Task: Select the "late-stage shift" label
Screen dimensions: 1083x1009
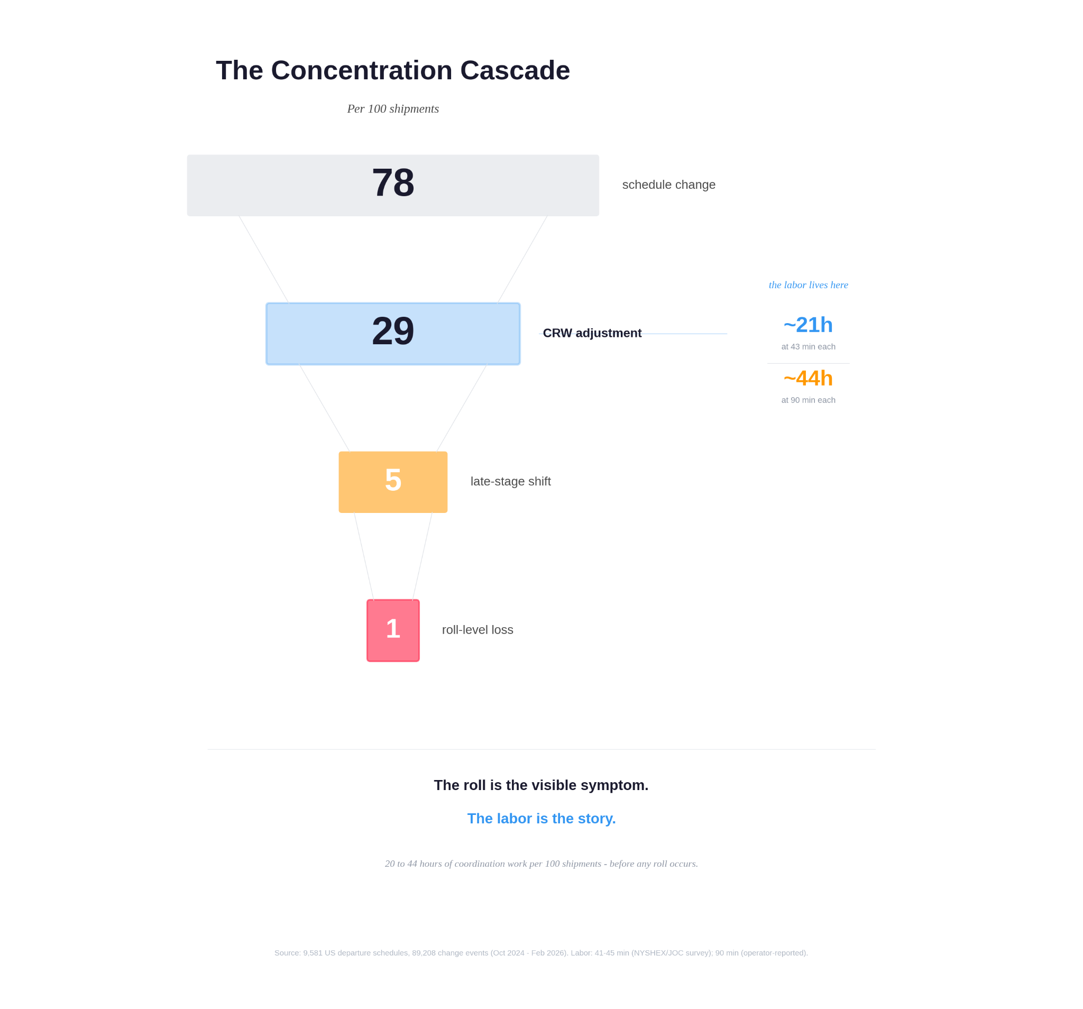Action: [x=510, y=481]
